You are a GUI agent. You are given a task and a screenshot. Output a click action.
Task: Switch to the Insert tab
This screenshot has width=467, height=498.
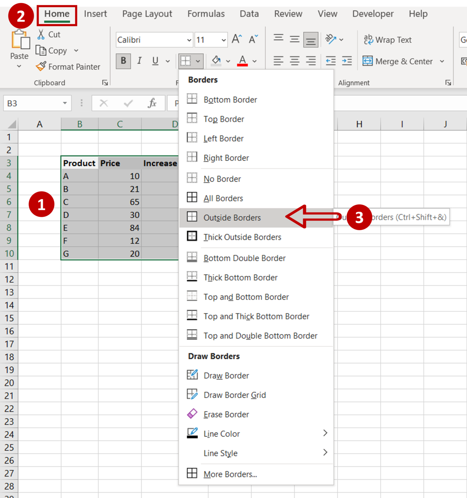[95, 14]
